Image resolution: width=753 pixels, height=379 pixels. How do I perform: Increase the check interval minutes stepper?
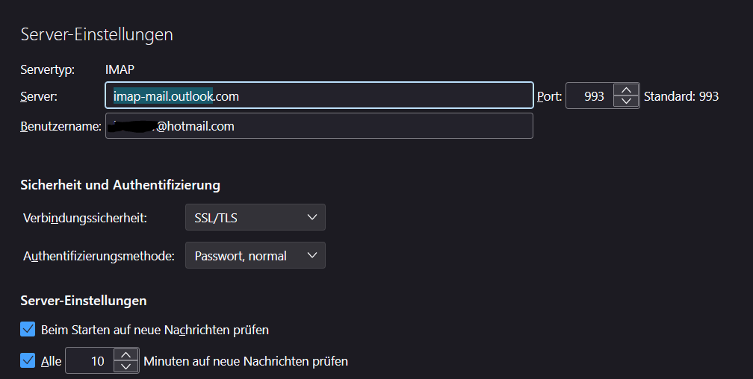pyautogui.click(x=126, y=355)
